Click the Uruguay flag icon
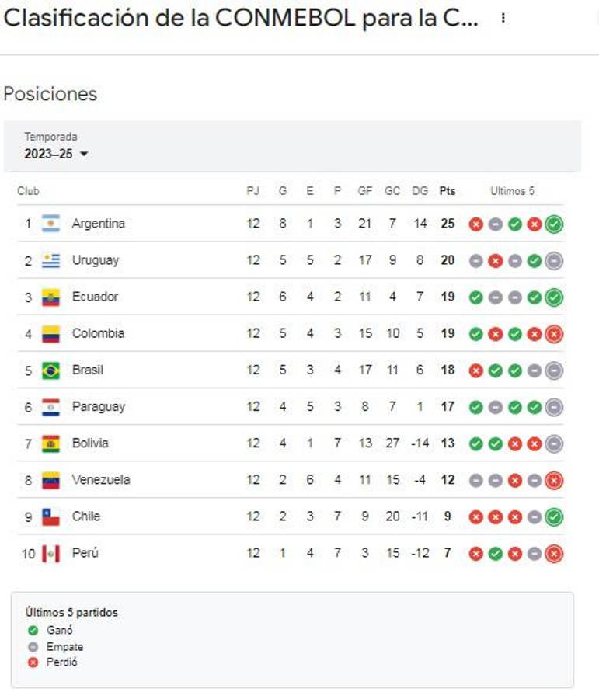This screenshot has width=599, height=699. [x=51, y=260]
